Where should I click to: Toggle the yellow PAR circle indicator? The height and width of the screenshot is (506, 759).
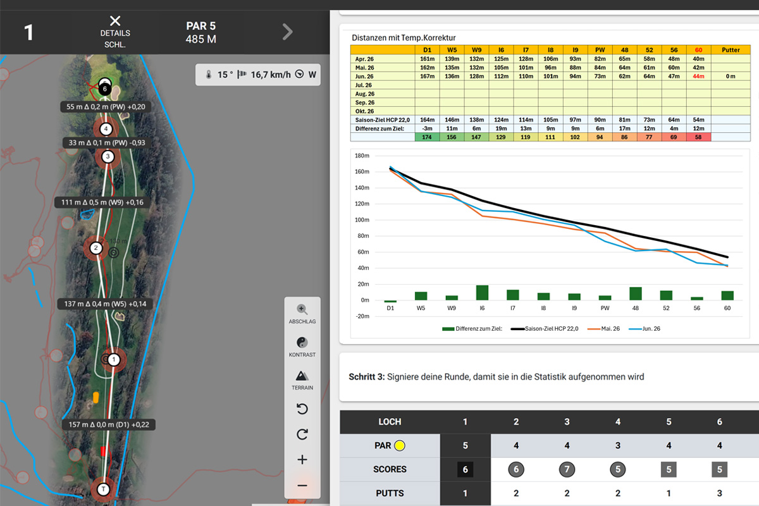399,445
